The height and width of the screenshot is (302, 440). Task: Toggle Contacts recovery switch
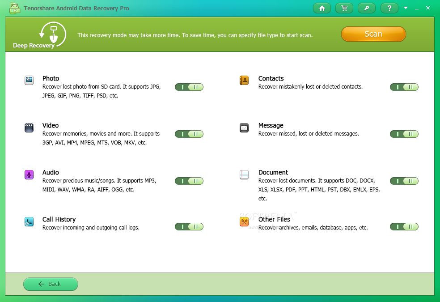click(404, 87)
